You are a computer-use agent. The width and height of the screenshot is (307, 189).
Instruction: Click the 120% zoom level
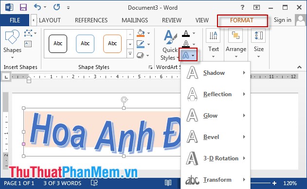(x=290, y=183)
